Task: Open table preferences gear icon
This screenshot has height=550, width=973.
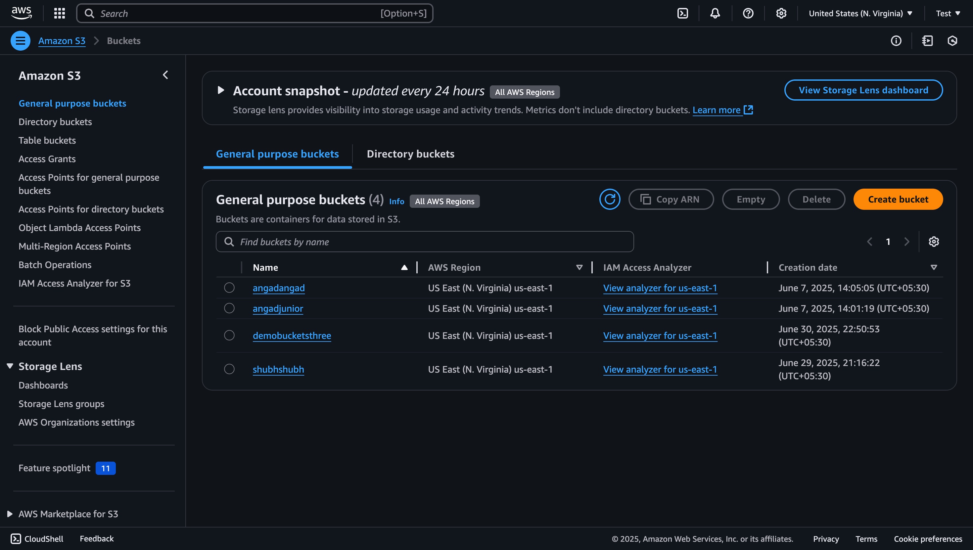Action: click(x=934, y=242)
